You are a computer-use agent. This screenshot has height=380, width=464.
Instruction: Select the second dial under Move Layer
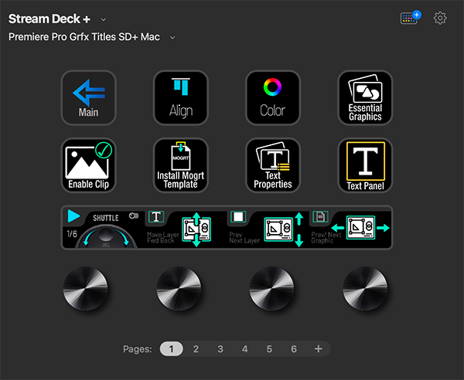pos(179,288)
